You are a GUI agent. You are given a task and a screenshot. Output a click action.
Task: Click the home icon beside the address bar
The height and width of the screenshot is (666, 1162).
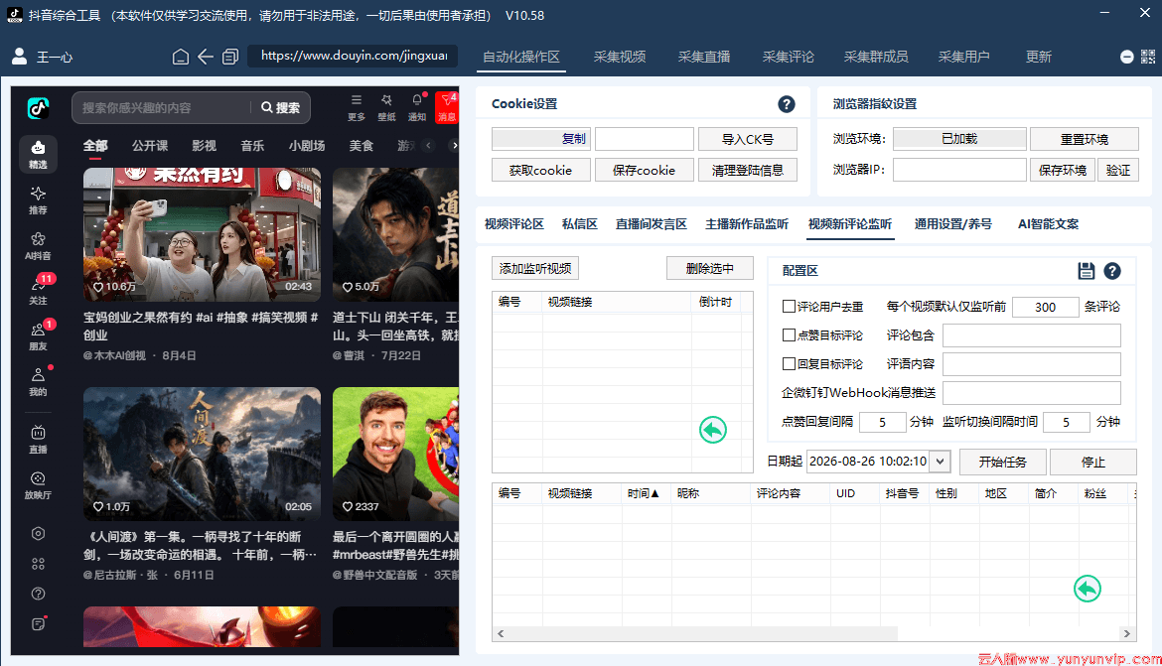click(x=180, y=57)
